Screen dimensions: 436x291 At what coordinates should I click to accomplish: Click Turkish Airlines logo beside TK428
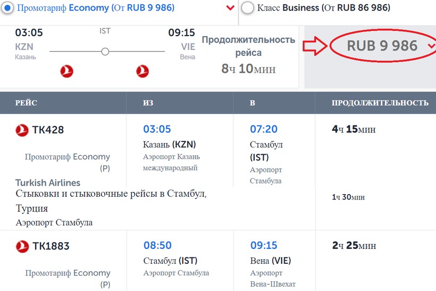tap(22, 129)
